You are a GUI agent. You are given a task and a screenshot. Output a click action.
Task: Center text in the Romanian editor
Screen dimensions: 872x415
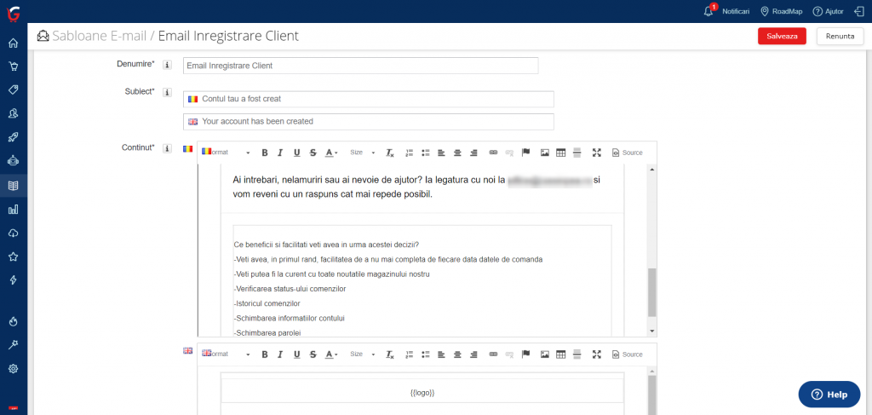(457, 153)
